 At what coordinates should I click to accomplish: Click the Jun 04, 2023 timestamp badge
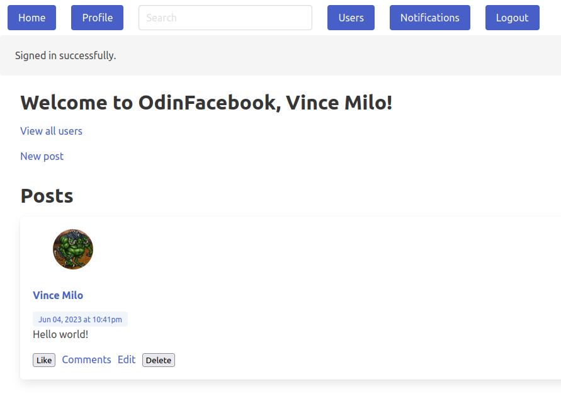(x=80, y=319)
